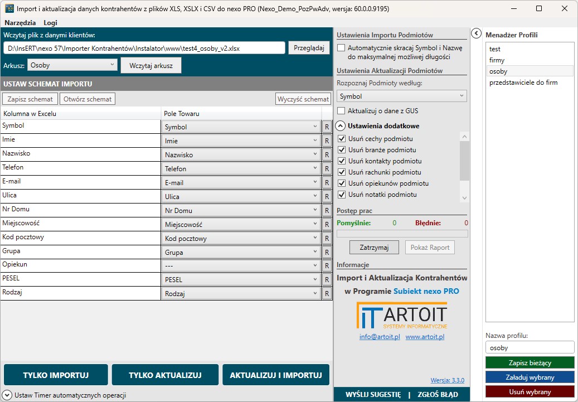Select the firmy profile

(530, 60)
